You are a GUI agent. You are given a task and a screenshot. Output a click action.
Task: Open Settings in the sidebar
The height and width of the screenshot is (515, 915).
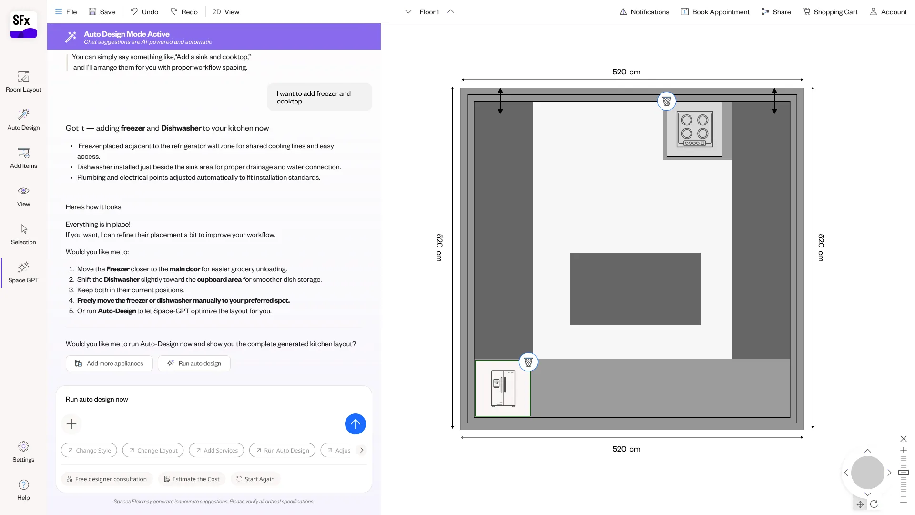(23, 452)
